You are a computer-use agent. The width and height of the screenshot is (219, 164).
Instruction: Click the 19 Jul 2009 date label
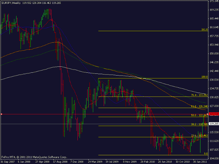112,162
